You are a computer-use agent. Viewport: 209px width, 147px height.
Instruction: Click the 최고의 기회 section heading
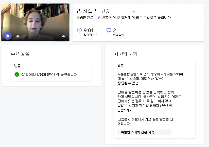coord(125,54)
